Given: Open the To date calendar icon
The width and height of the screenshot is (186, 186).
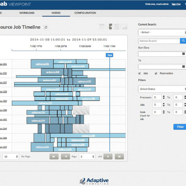Looking at the screenshot, I should [x=184, y=67].
